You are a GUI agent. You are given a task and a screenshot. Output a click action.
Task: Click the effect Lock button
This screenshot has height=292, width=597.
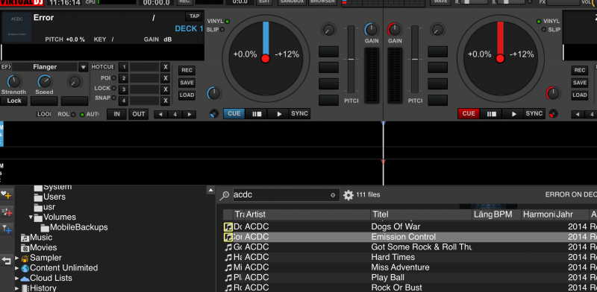(14, 101)
